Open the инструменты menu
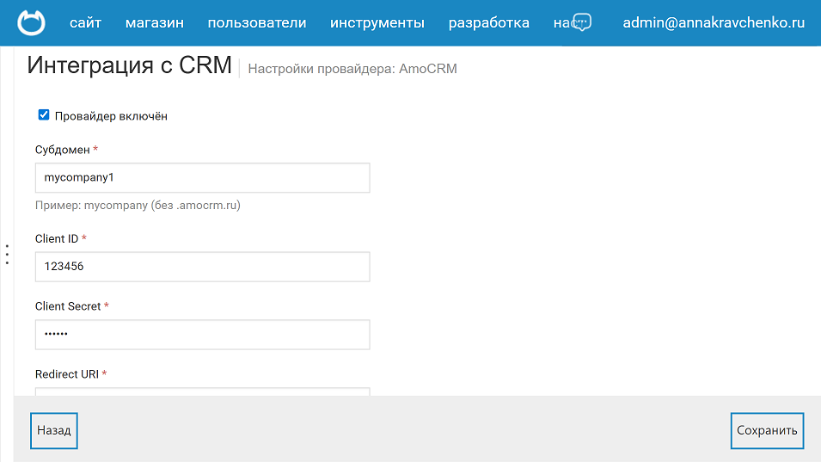821x462 pixels. tap(377, 23)
